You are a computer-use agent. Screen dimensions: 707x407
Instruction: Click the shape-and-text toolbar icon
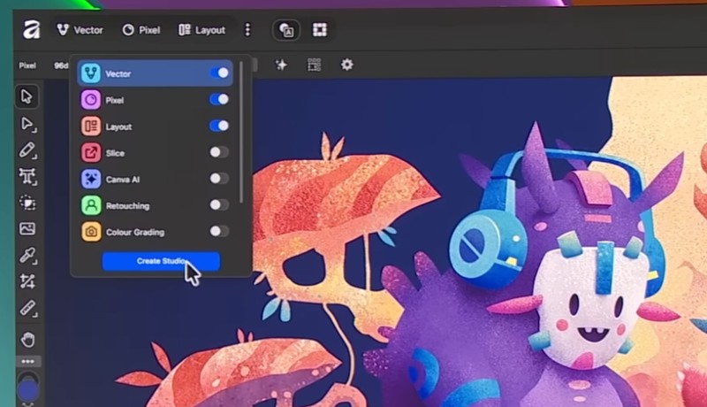[286, 30]
